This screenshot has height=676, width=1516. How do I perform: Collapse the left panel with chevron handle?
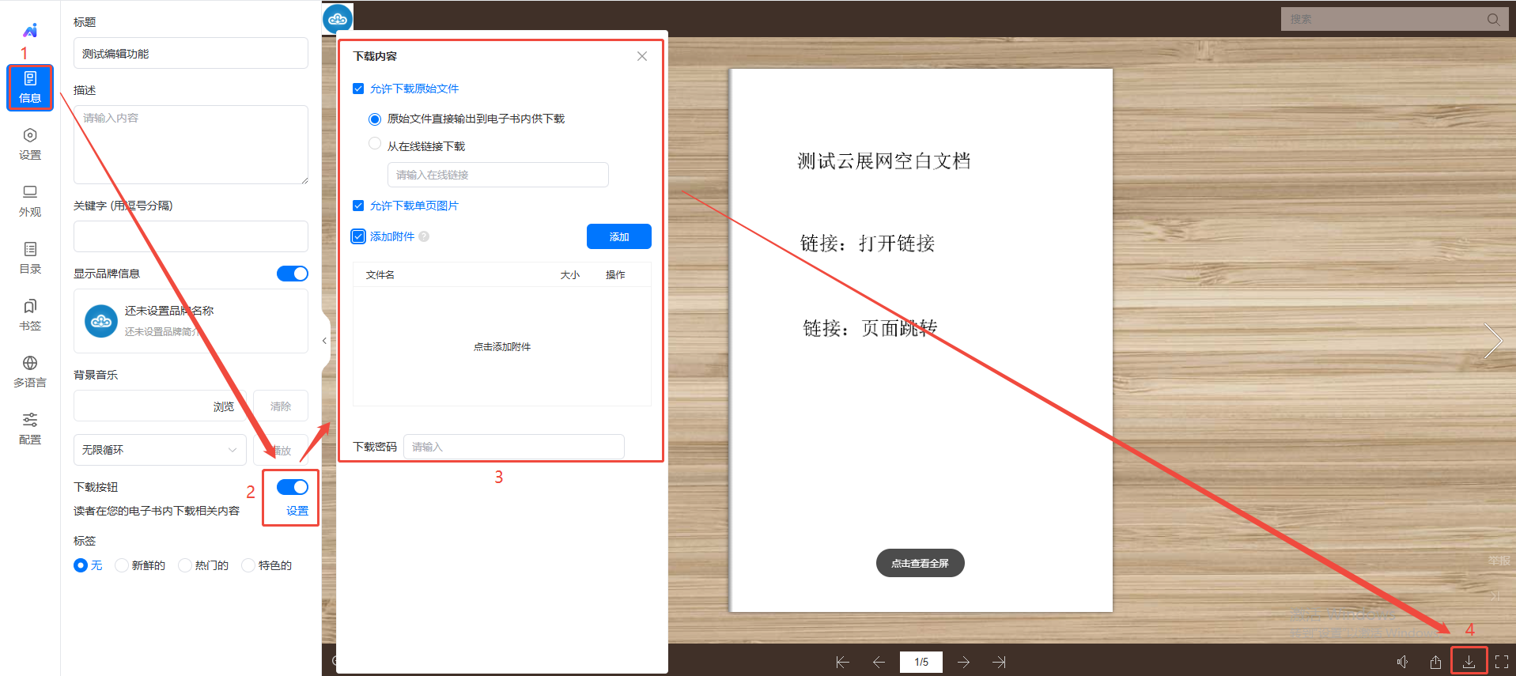tap(324, 341)
